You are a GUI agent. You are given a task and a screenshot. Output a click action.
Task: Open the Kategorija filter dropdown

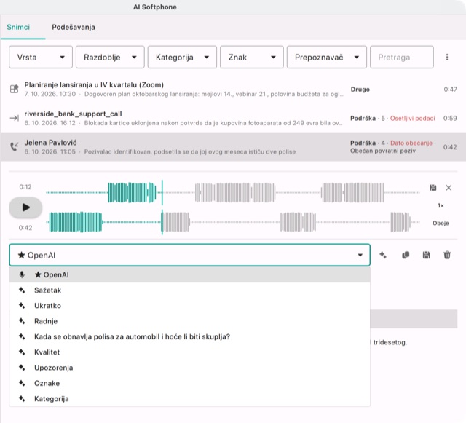click(182, 57)
